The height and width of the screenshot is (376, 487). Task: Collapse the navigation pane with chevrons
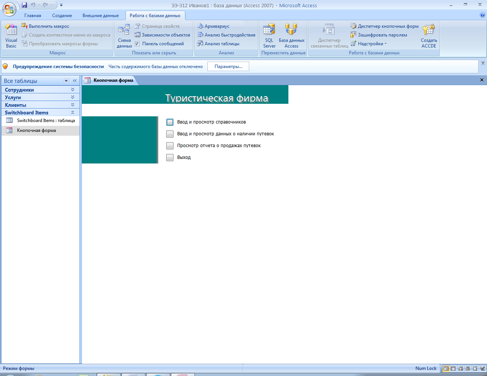coord(75,81)
